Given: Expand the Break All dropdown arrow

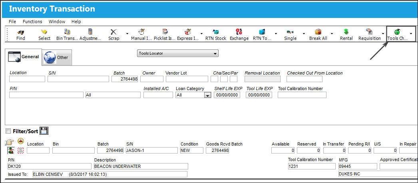Looking at the screenshot, I should [332, 33].
